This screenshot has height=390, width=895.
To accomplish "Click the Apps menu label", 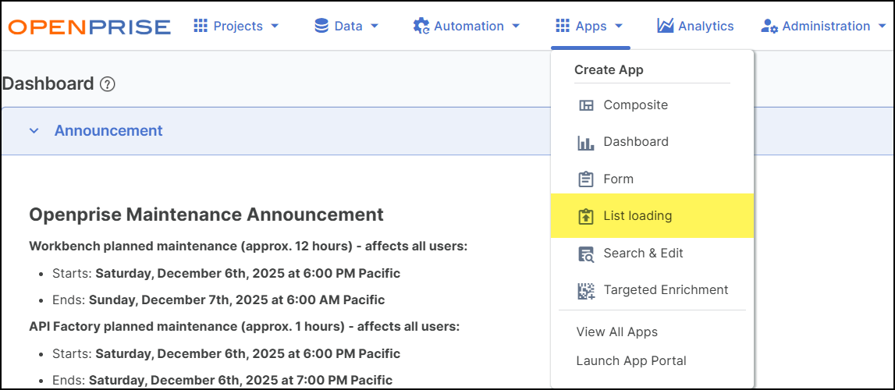I will [x=591, y=27].
